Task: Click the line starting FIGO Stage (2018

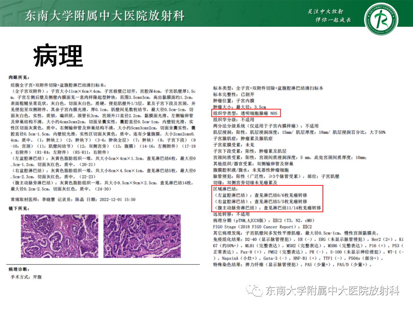Action: (x=262, y=227)
